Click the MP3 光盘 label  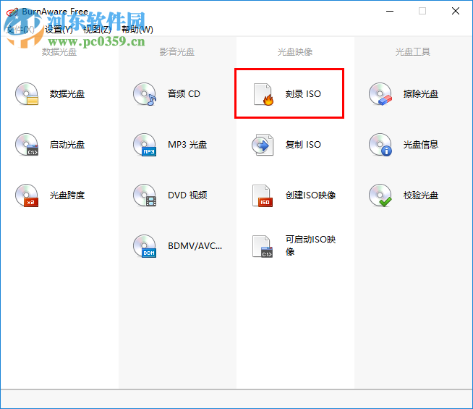(x=187, y=145)
